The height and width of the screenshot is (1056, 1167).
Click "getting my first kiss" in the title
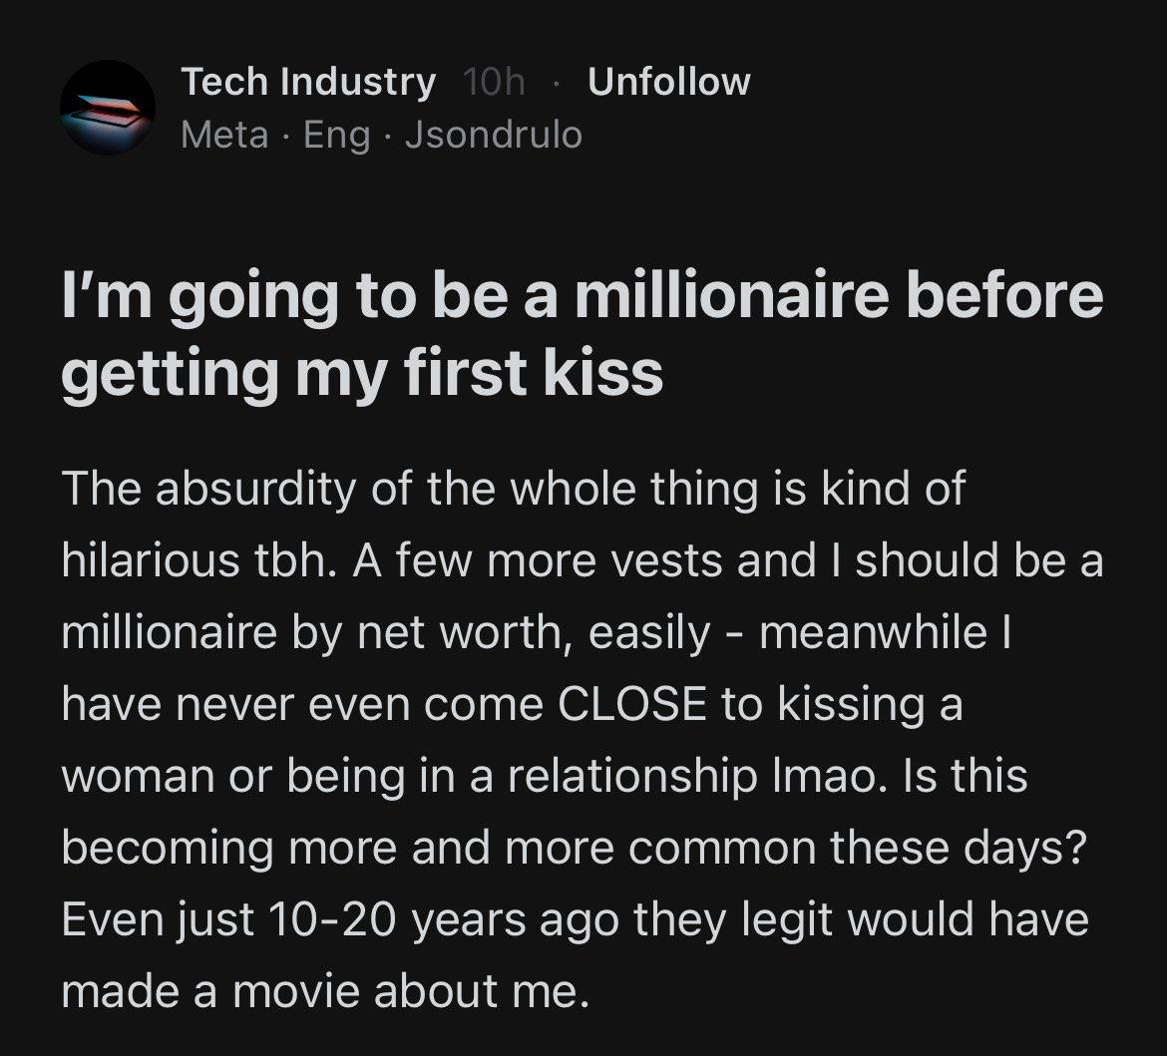pyautogui.click(x=362, y=371)
